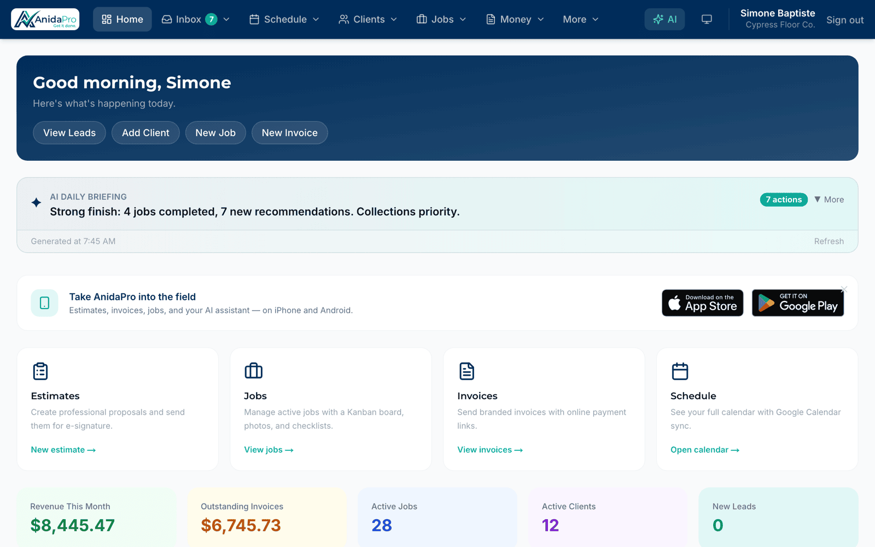The height and width of the screenshot is (547, 875).
Task: Click the mobile phone icon in field banner
Action: 45,303
